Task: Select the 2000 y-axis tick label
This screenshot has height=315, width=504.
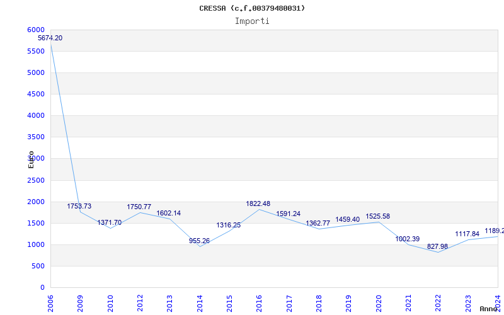Action: click(36, 202)
